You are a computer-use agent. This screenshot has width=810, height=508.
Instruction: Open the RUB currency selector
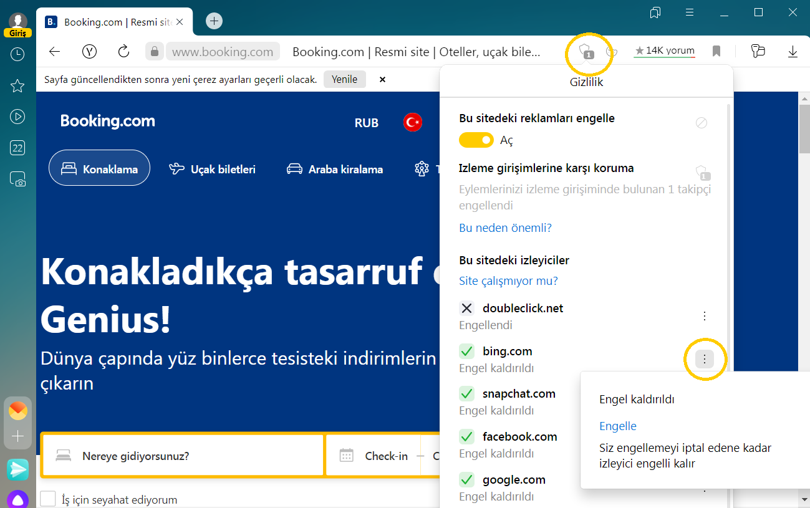pos(367,123)
